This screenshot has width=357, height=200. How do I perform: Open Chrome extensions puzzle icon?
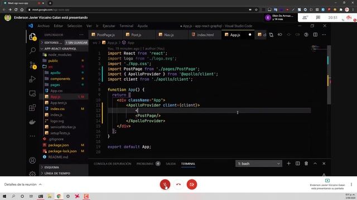[x=341, y=10]
